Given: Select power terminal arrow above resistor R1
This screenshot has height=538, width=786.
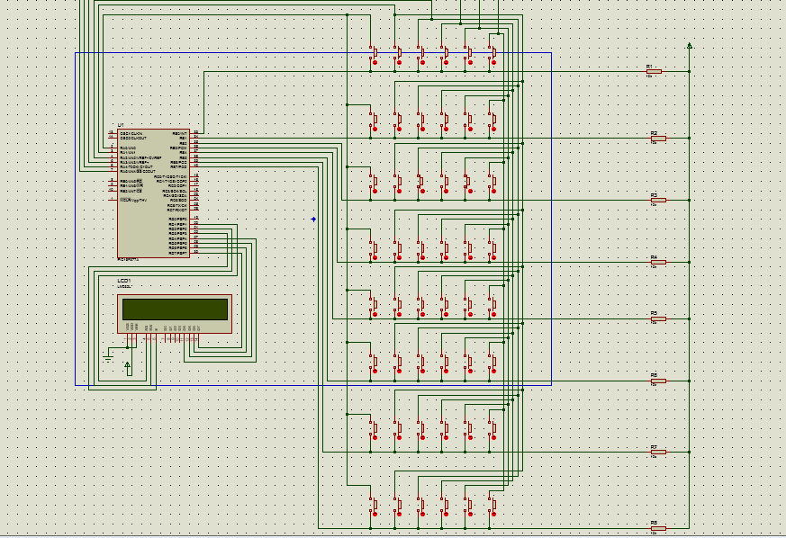Looking at the screenshot, I should tap(690, 46).
